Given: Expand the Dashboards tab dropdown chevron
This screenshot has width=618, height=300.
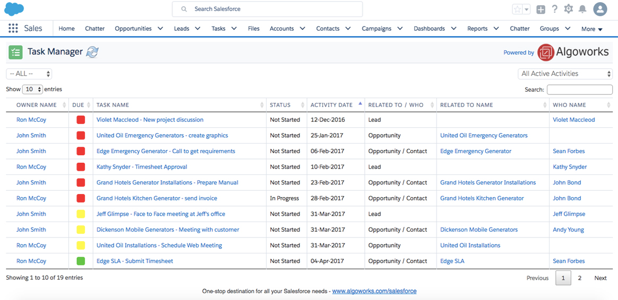Looking at the screenshot, I should point(453,28).
